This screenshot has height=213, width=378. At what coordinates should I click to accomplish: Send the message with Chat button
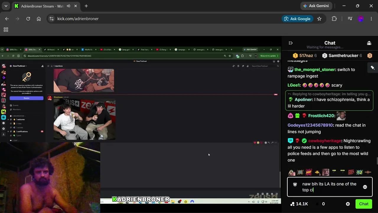[364, 204]
